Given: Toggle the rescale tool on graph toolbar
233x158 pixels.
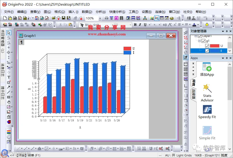Looking at the screenshot, I should [x=186, y=57].
